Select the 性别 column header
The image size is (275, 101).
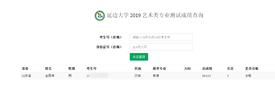[x=71, y=69]
